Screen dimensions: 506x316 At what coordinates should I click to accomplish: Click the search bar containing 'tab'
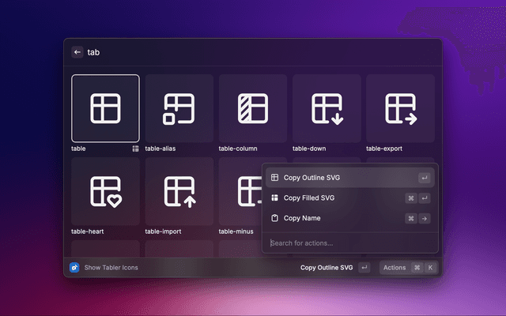point(253,52)
